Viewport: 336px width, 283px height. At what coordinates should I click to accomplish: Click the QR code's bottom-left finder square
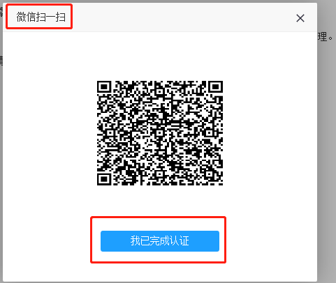tap(104, 179)
